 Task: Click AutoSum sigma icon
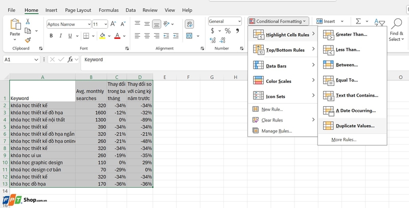point(358,21)
